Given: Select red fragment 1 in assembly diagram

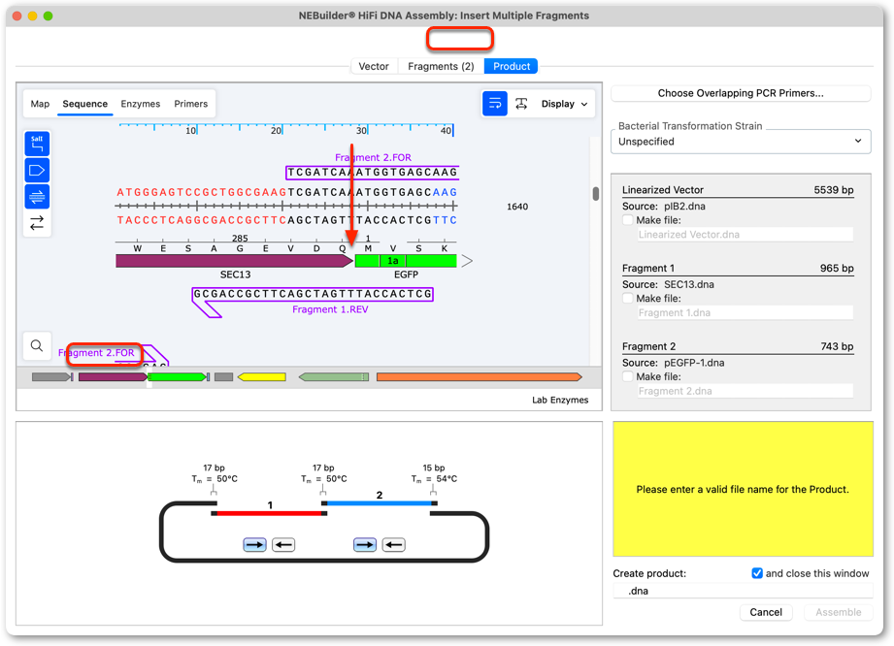Looking at the screenshot, I should point(269,513).
